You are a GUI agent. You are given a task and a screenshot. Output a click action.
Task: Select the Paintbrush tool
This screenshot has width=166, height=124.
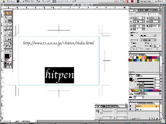click(6, 28)
